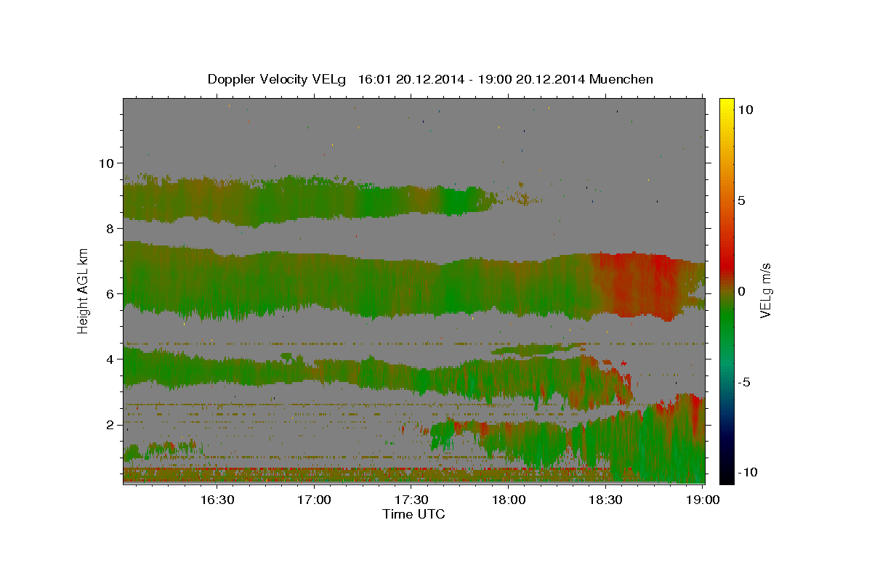Click the 'Time UTC' axis label
872x581 pixels.
click(x=413, y=514)
